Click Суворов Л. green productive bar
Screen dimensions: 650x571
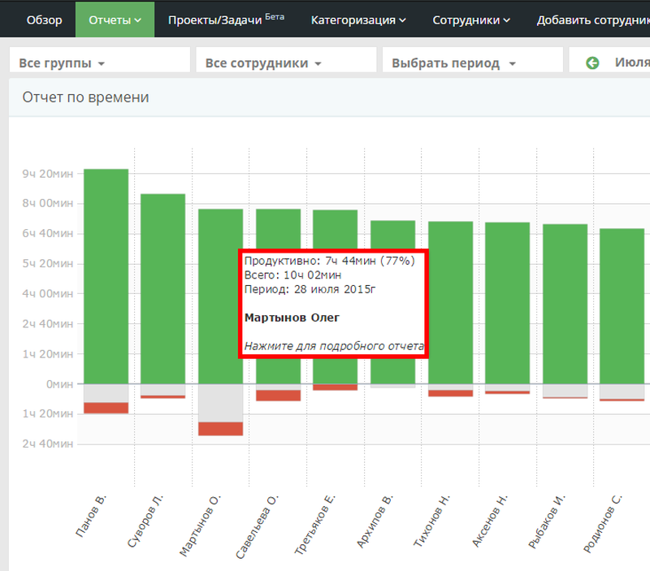point(163,289)
